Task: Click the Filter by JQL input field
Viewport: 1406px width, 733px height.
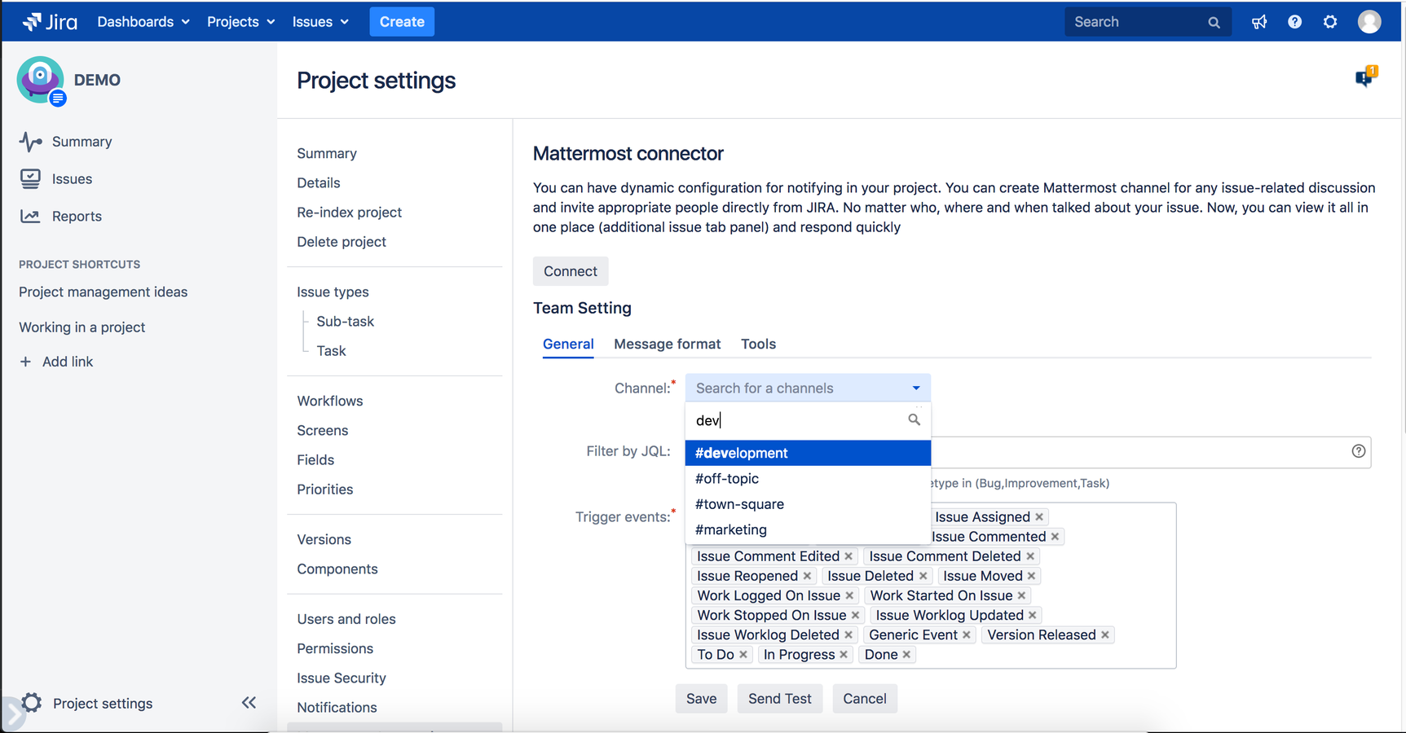Action: coord(1151,452)
